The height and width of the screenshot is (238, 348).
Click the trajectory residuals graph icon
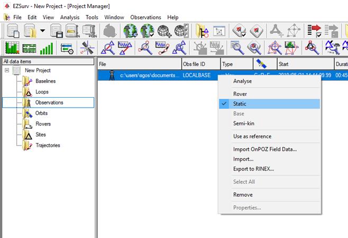pos(162,47)
